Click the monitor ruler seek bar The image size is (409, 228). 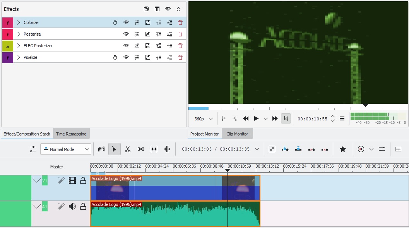pyautogui.click(x=298, y=107)
